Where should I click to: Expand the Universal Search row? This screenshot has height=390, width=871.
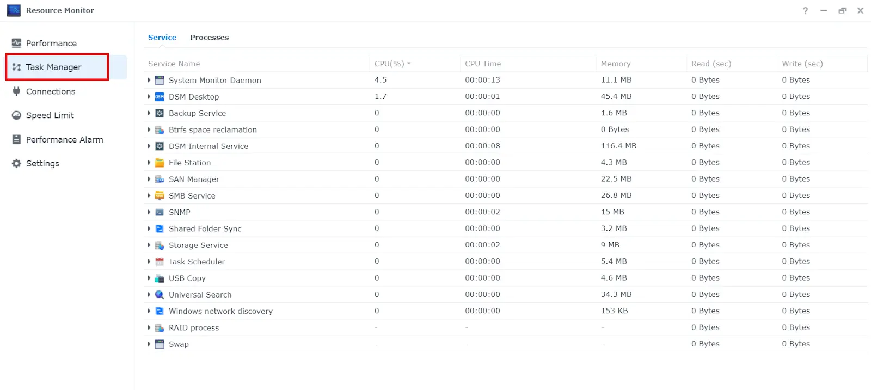[x=149, y=295]
